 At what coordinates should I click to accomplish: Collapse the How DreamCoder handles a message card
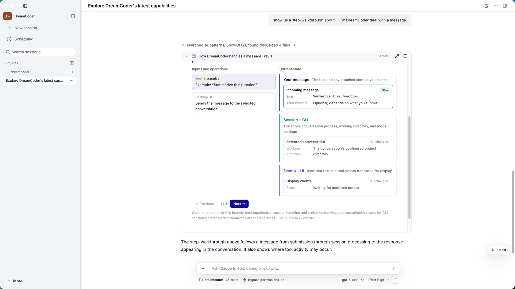tap(187, 56)
